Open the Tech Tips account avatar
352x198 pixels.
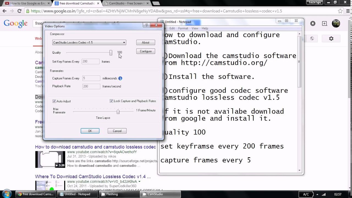point(336,23)
